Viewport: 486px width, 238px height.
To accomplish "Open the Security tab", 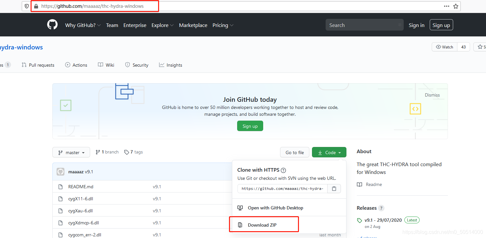I will (137, 65).
